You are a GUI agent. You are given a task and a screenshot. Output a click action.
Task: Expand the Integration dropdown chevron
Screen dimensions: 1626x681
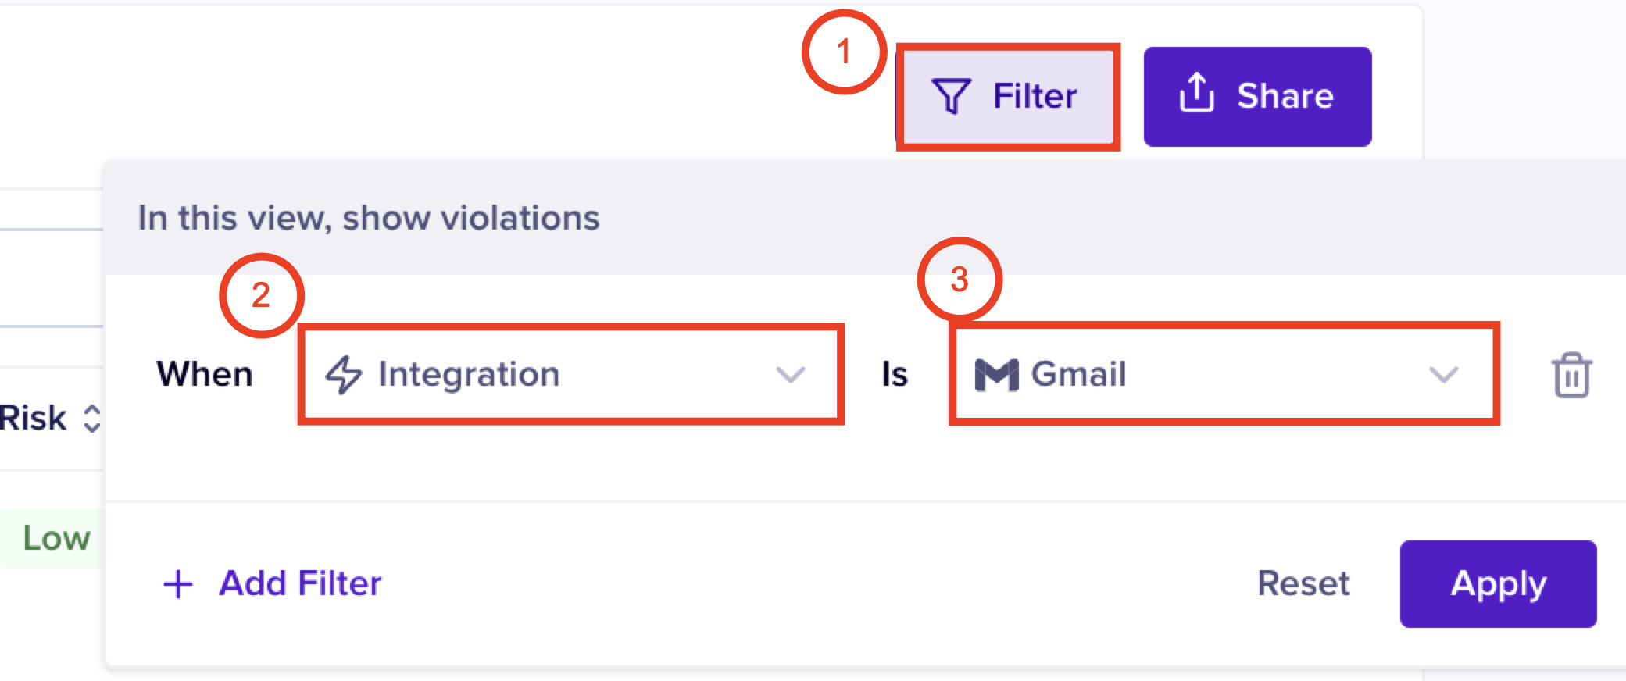pos(790,375)
